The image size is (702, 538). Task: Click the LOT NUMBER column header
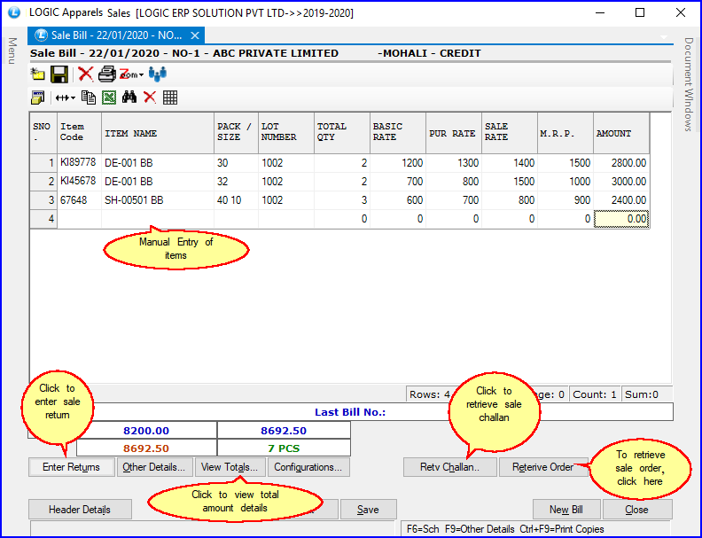click(x=286, y=133)
